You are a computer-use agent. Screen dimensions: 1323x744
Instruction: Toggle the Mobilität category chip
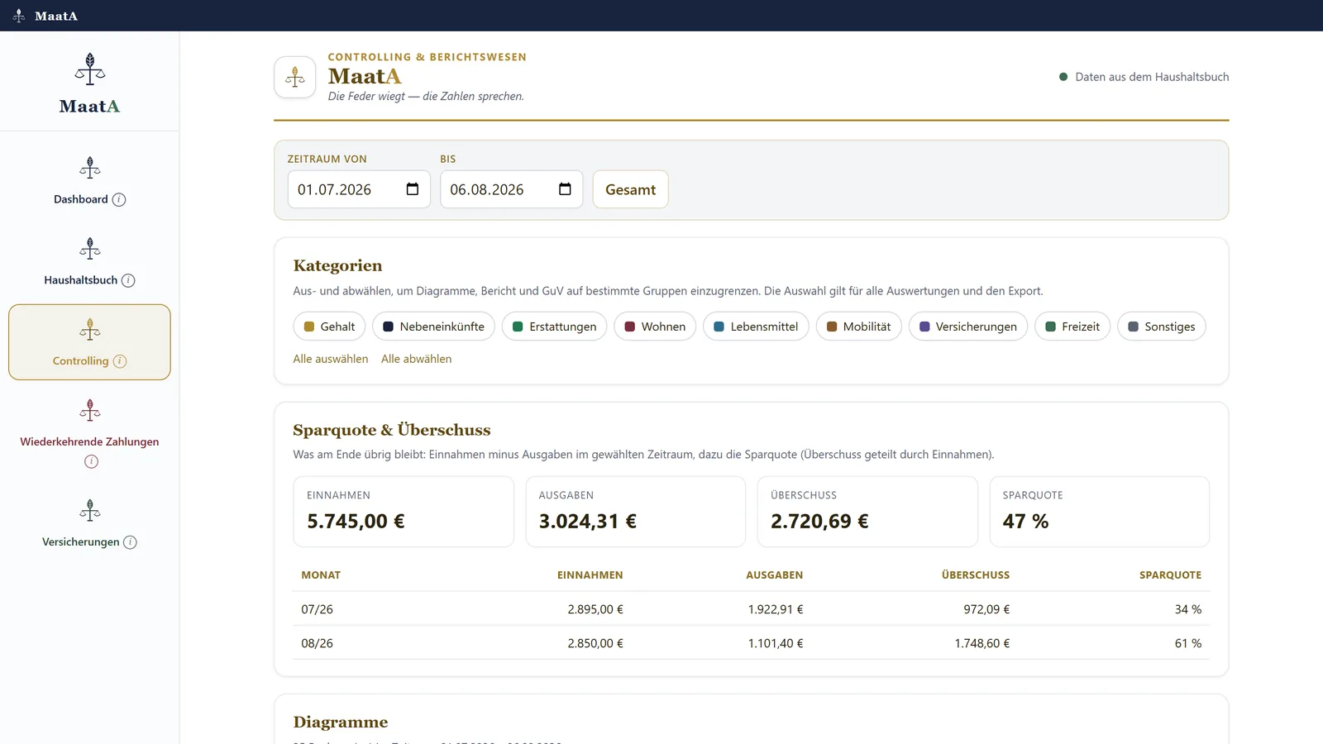click(x=858, y=327)
